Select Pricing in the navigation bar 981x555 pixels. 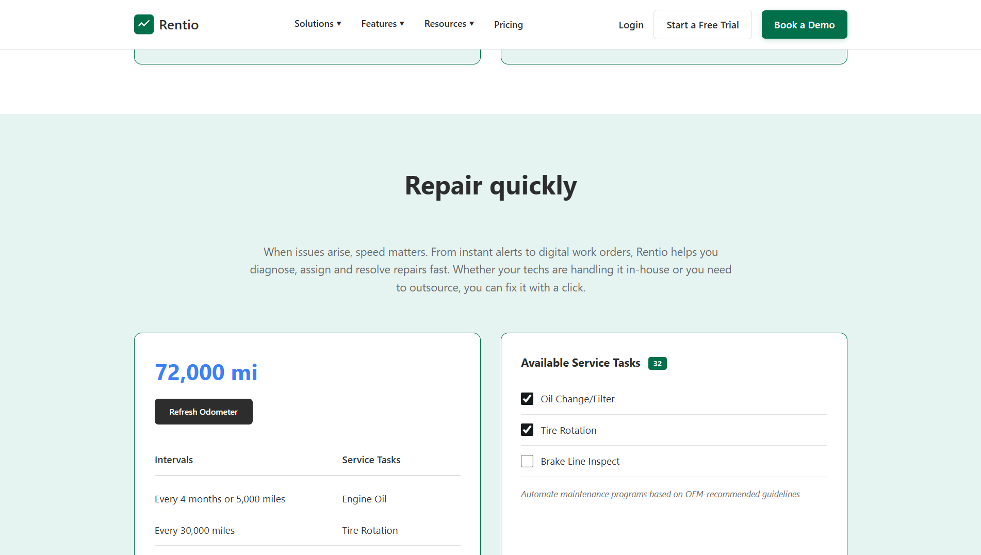point(508,24)
